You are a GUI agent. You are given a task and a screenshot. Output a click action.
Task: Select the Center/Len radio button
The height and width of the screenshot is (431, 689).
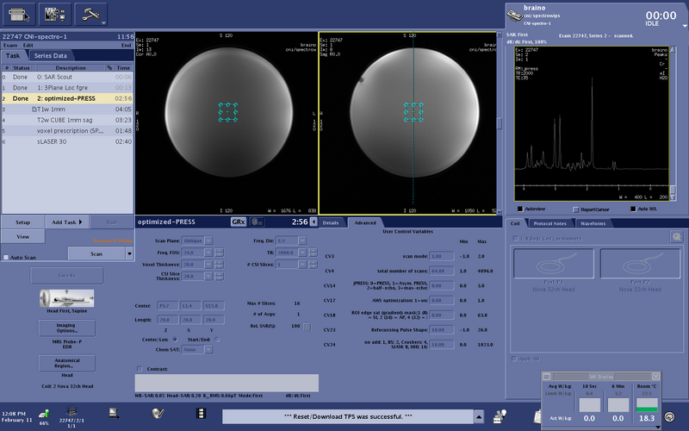(x=175, y=340)
